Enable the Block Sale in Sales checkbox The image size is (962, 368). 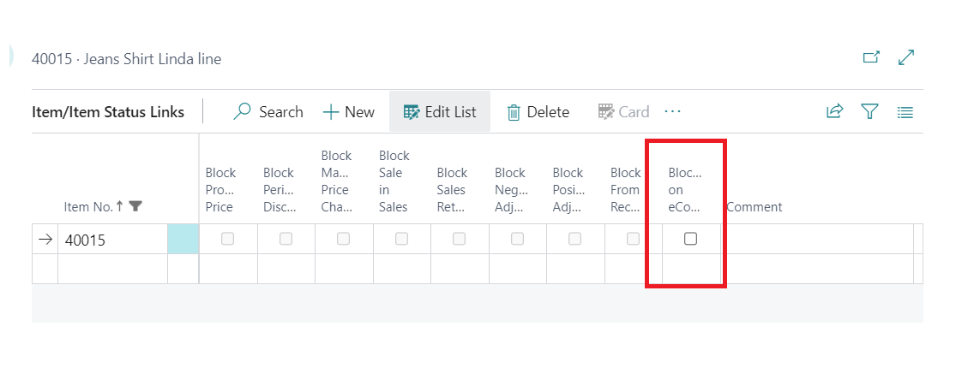[401, 240]
